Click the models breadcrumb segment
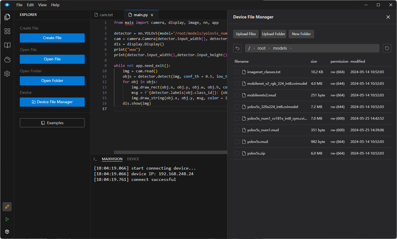Screen dimensions: 397x239 280,48
